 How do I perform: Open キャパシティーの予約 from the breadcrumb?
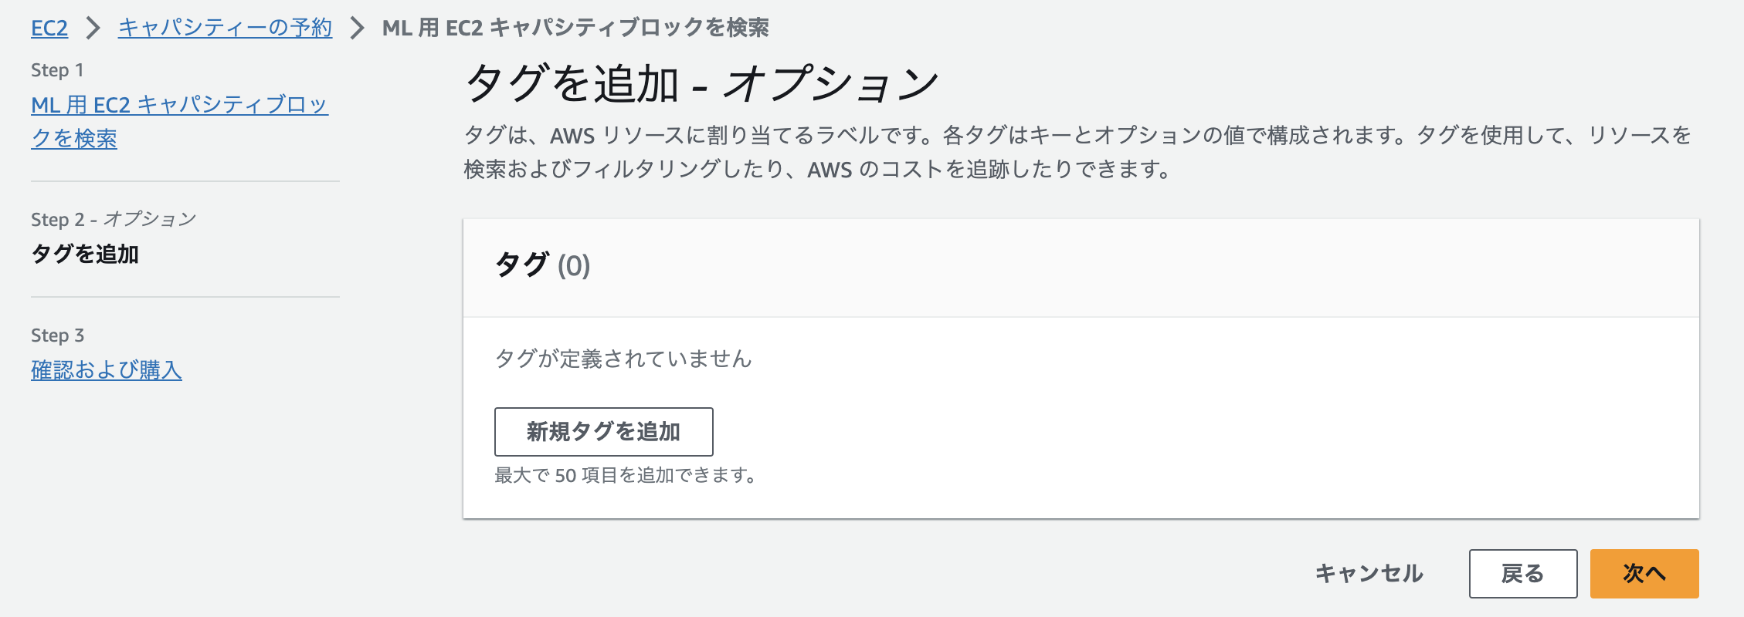coord(225,29)
